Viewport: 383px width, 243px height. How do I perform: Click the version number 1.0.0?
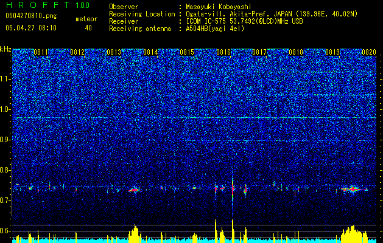83,5
